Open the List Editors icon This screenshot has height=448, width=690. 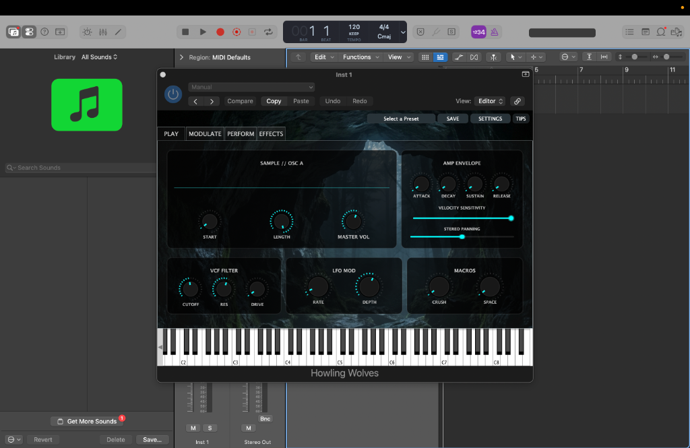(629, 32)
